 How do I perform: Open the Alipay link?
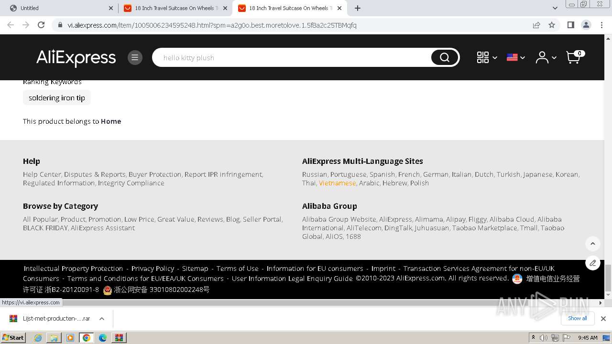click(456, 219)
